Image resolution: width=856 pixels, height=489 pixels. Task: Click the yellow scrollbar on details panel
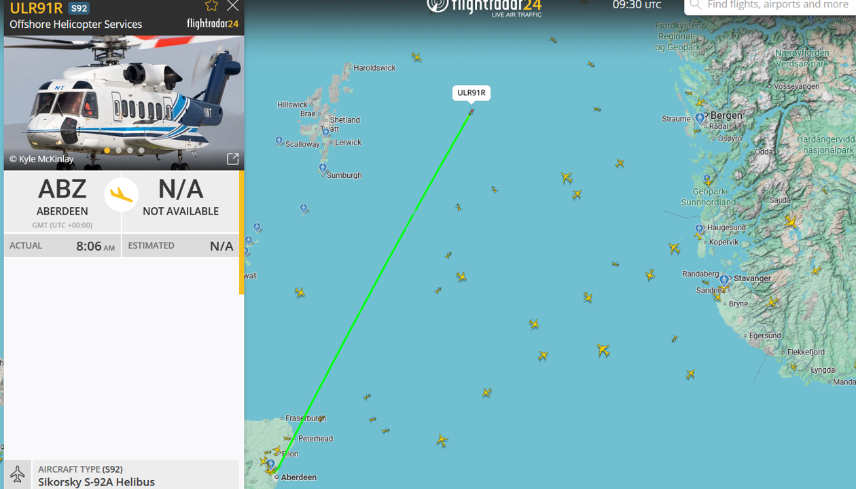[x=242, y=233]
